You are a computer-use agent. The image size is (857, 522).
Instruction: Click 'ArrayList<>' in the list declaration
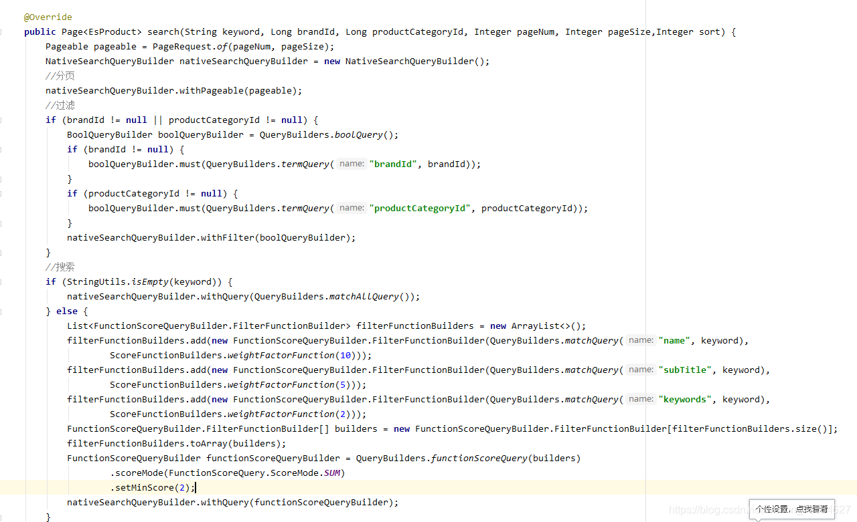tap(541, 325)
